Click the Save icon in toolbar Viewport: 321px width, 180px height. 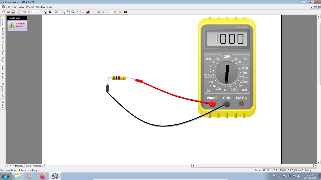tap(13, 12)
